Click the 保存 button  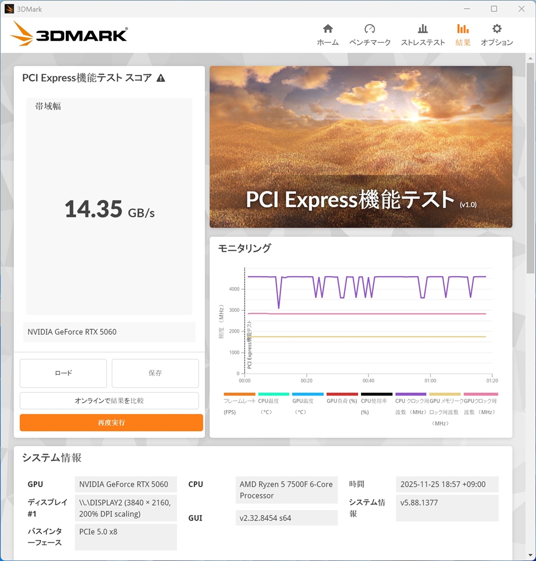coord(155,373)
